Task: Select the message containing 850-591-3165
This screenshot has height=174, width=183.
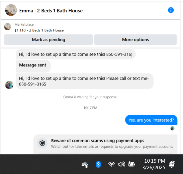Action: coord(85,81)
